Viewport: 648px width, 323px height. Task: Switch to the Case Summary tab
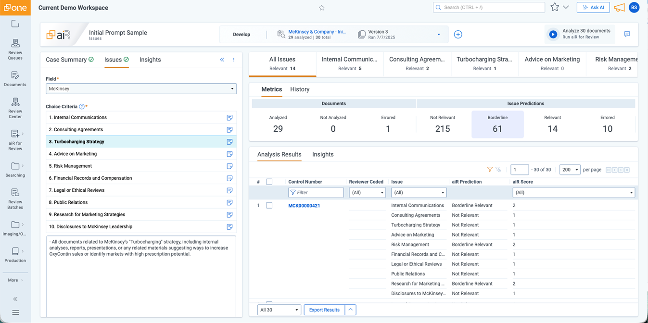[65, 60]
